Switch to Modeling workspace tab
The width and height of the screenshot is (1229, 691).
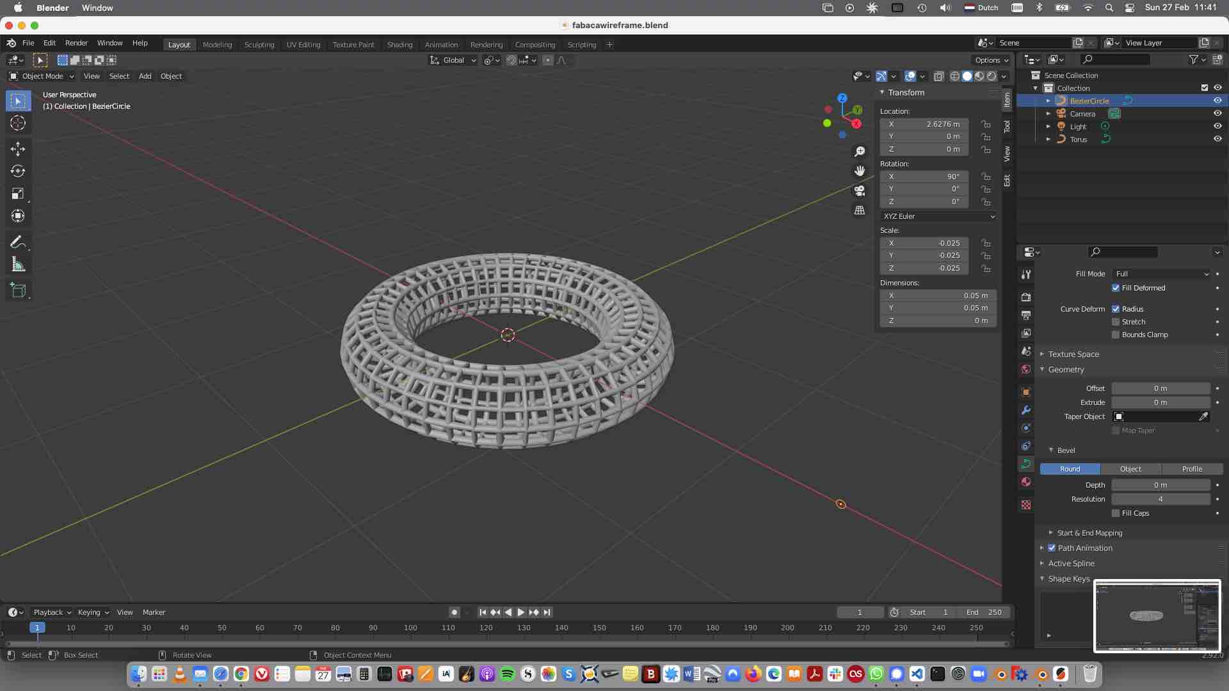[x=217, y=45]
